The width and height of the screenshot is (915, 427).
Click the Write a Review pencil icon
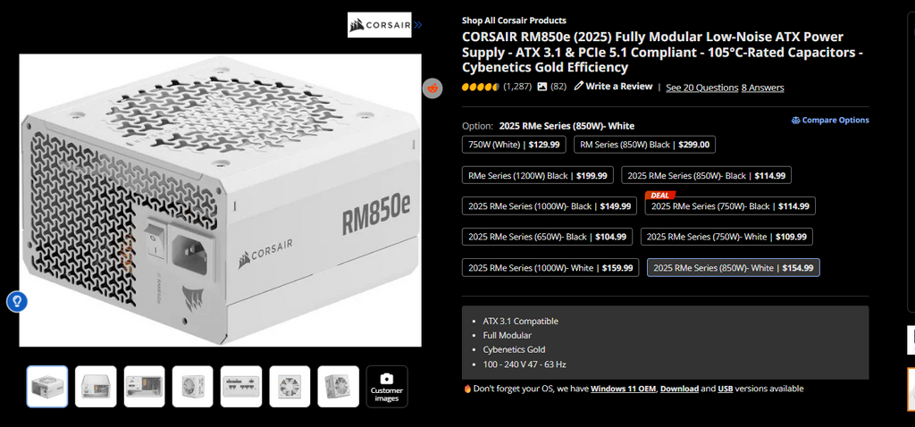(578, 87)
